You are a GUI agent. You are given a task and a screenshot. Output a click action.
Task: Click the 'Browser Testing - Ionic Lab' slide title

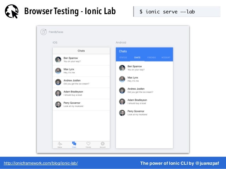pyautogui.click(x=70, y=11)
